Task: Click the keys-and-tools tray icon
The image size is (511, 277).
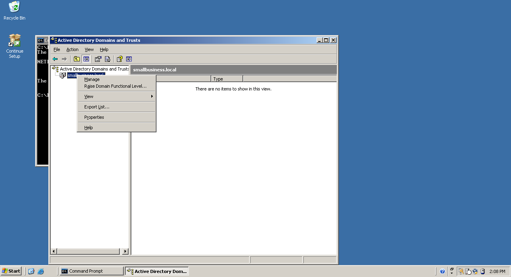Action: pyautogui.click(x=461, y=271)
